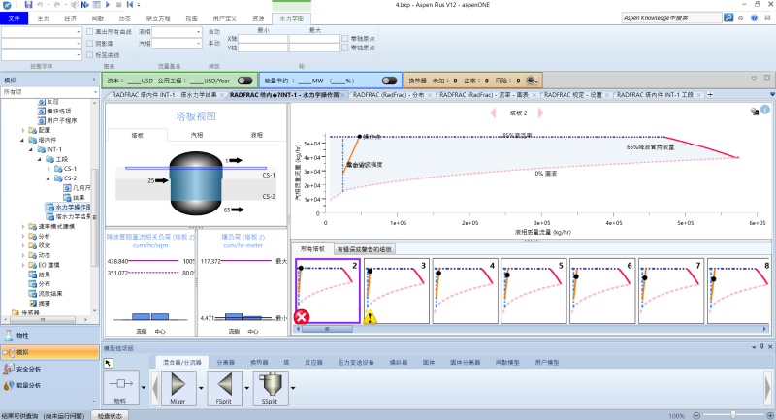Click the blue Run (play) arrow in quick access toolbar
Viewport: 776px width, 420px height.
108,5
